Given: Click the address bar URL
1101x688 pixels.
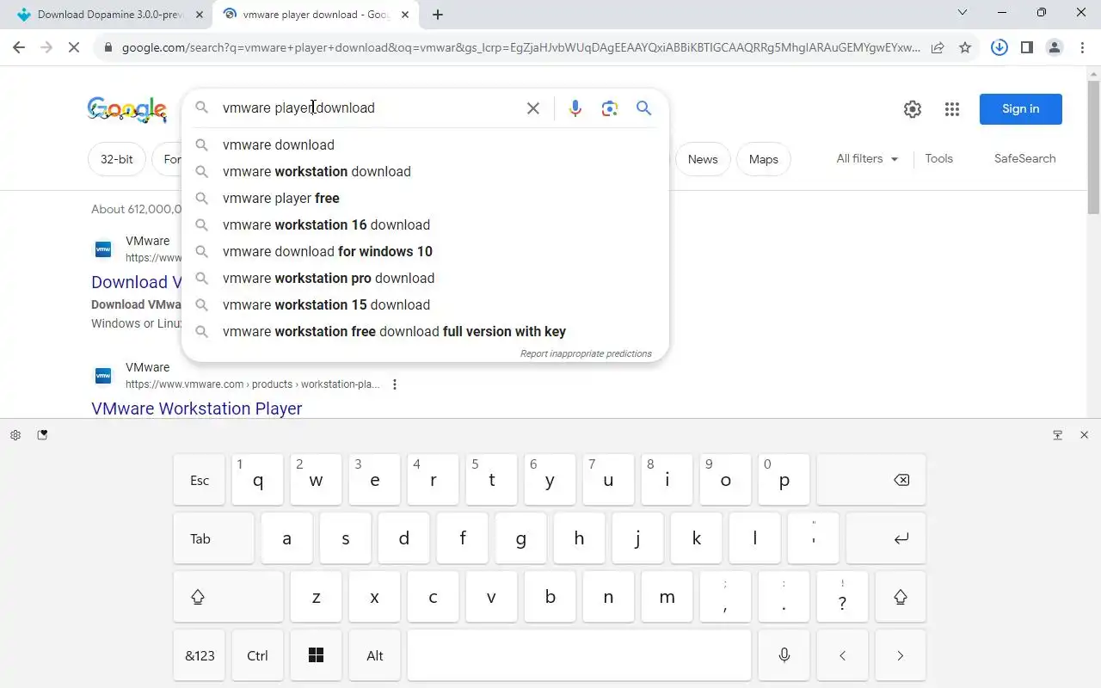Looking at the screenshot, I should (x=520, y=47).
